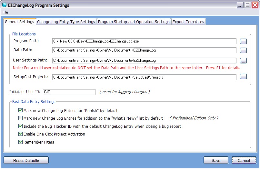Click the "Fast Data Entry Settings" group heading
The image size is (260, 169).
[x=34, y=102]
